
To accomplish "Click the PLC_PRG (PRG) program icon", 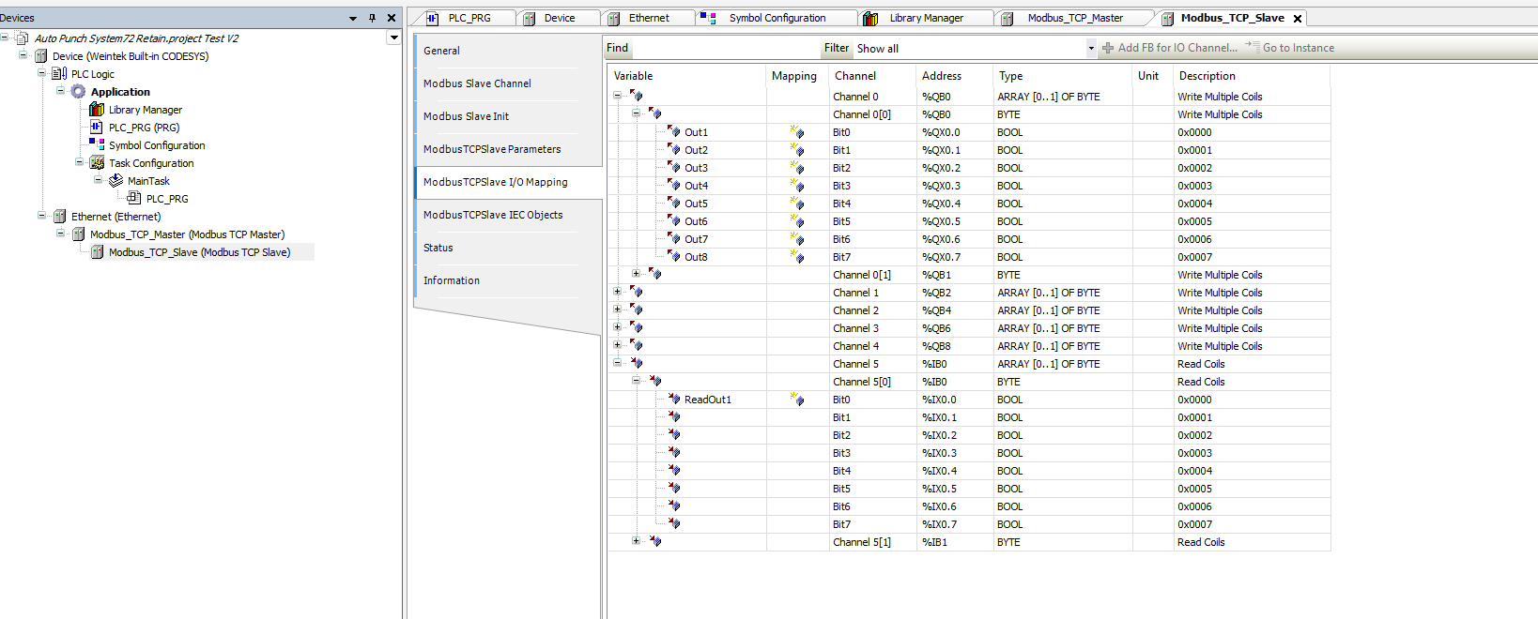I will (97, 128).
